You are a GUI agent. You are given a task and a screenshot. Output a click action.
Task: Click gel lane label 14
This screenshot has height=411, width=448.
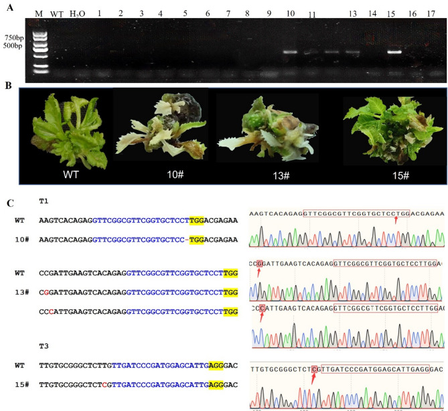point(372,13)
